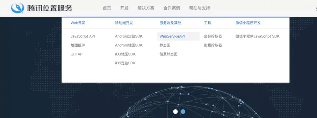Screen dimensions: 317x118
Task: Open the JavaScript API link
Action: (83, 37)
